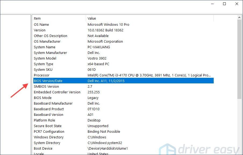Viewport: 243px width, 155px height.
Task: Select the Boot Device row
Action: tap(123, 149)
